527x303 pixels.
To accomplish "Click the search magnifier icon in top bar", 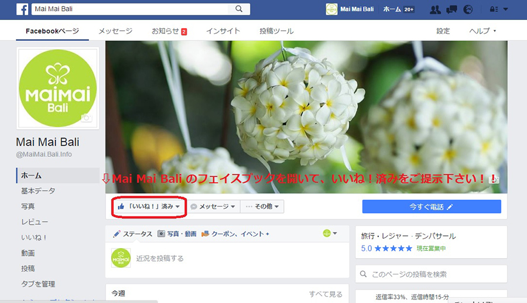I will [239, 9].
